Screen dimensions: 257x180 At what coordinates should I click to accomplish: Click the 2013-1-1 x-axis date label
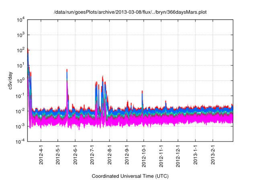(196, 155)
